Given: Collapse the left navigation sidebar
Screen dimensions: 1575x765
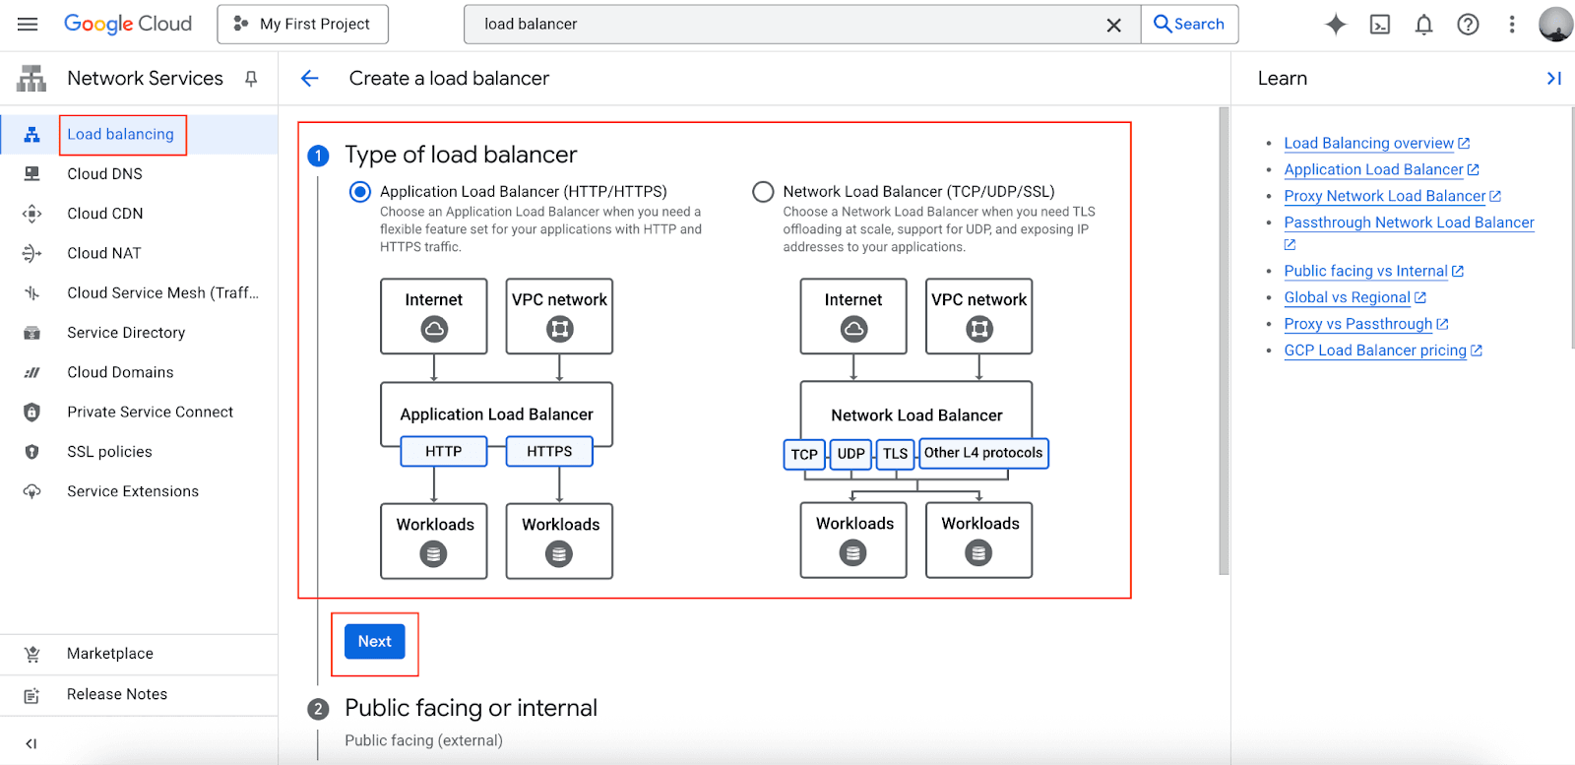Looking at the screenshot, I should click(x=31, y=744).
